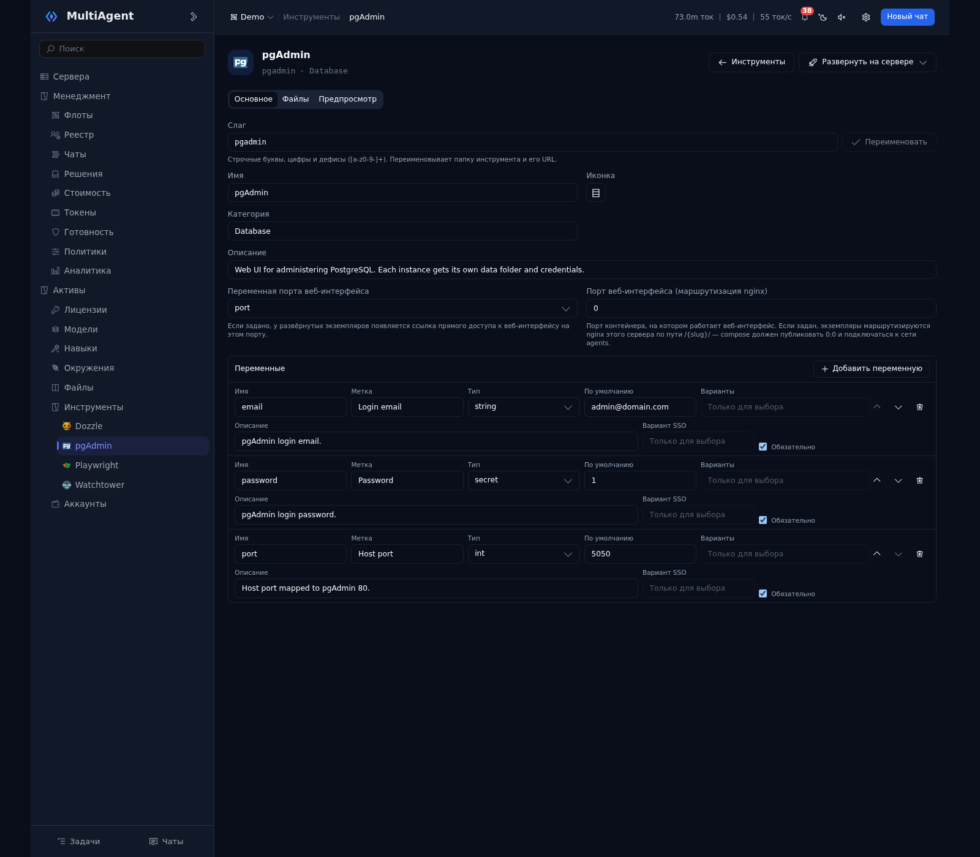
Task: Move the email variable down
Action: [898, 407]
